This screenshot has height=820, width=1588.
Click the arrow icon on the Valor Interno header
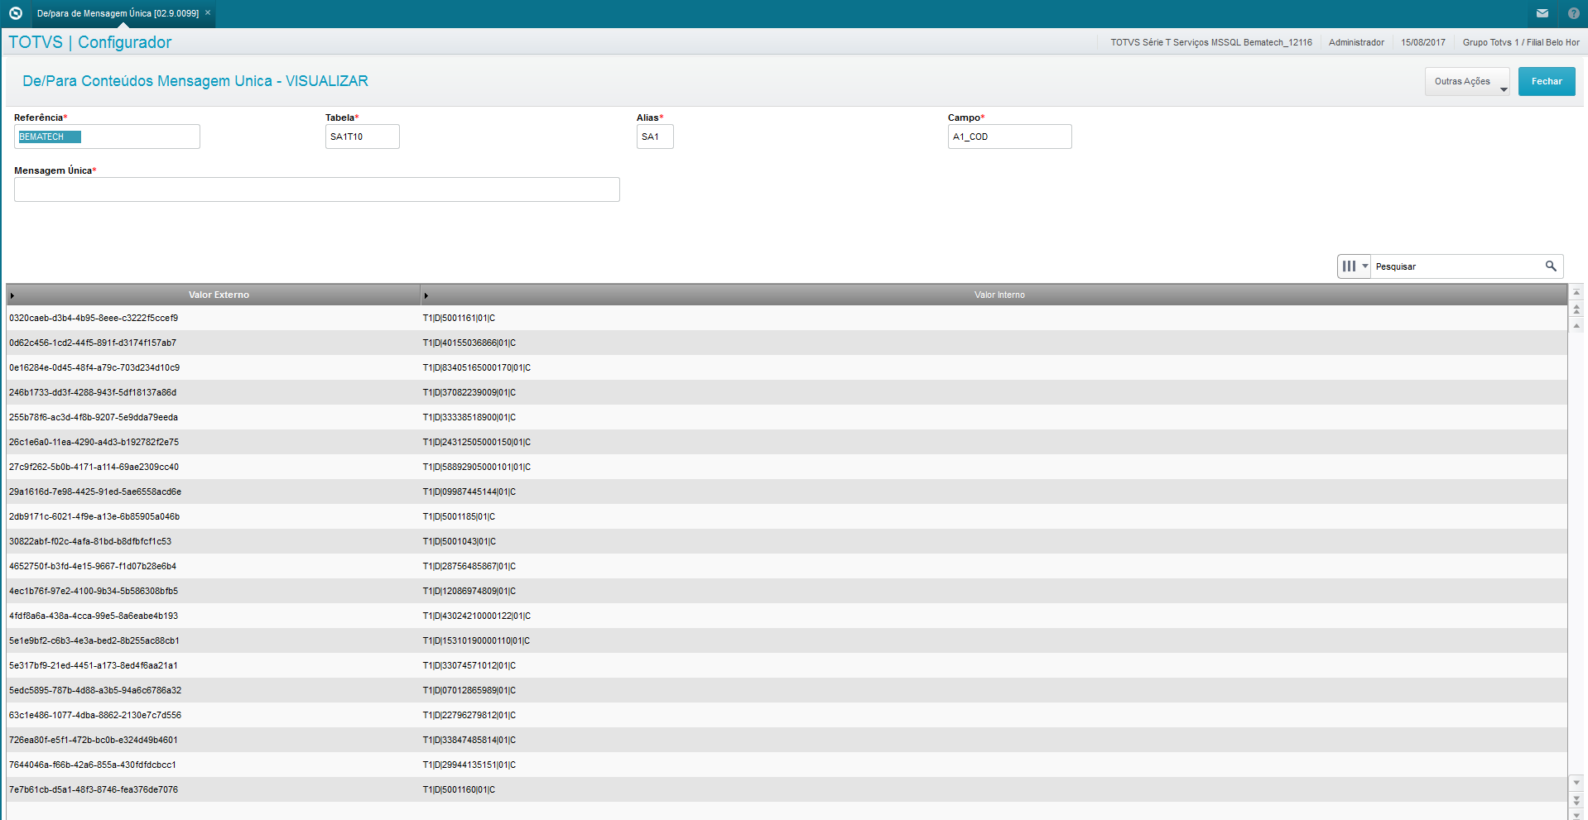(426, 295)
